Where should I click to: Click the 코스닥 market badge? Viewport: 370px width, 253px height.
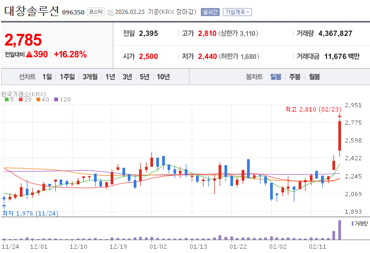pos(96,12)
